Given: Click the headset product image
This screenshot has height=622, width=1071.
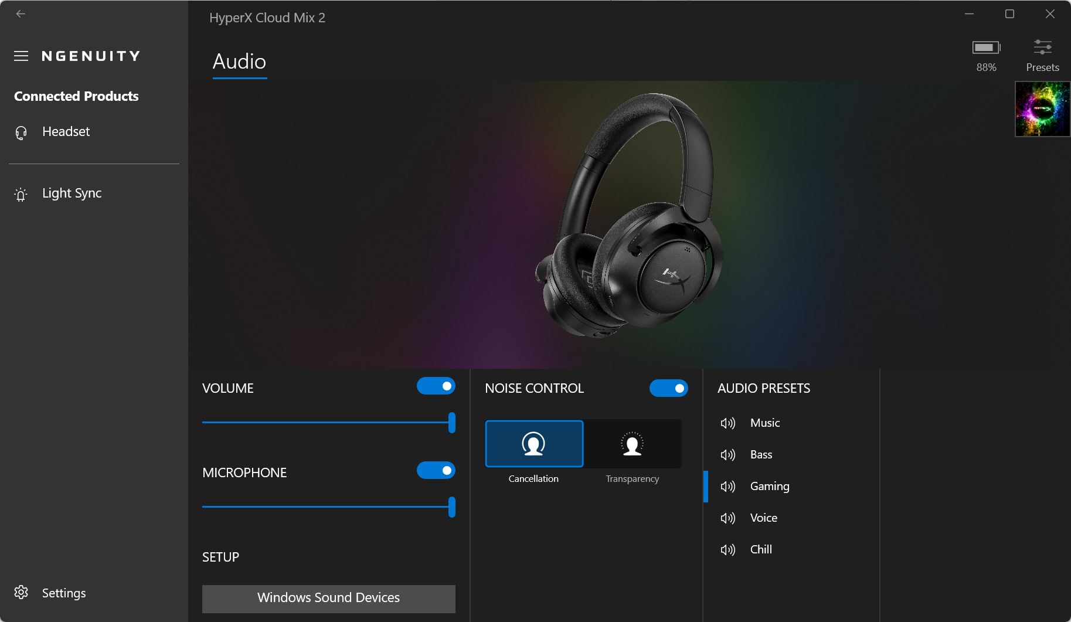Looking at the screenshot, I should pos(630,216).
